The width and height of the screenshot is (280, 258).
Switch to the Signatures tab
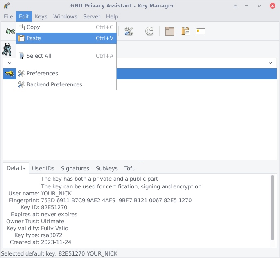pos(75,168)
